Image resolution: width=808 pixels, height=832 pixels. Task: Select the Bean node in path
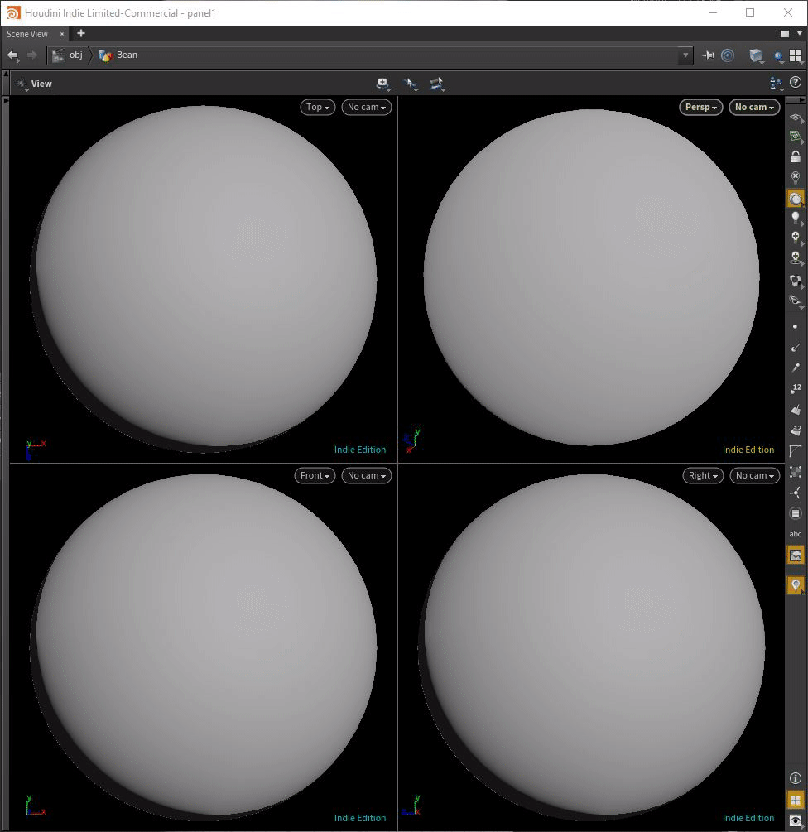(119, 55)
